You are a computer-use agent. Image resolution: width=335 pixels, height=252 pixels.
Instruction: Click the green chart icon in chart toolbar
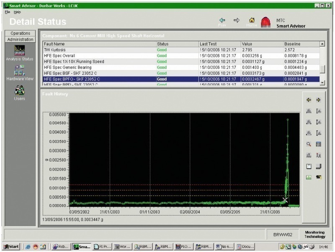pos(309,177)
